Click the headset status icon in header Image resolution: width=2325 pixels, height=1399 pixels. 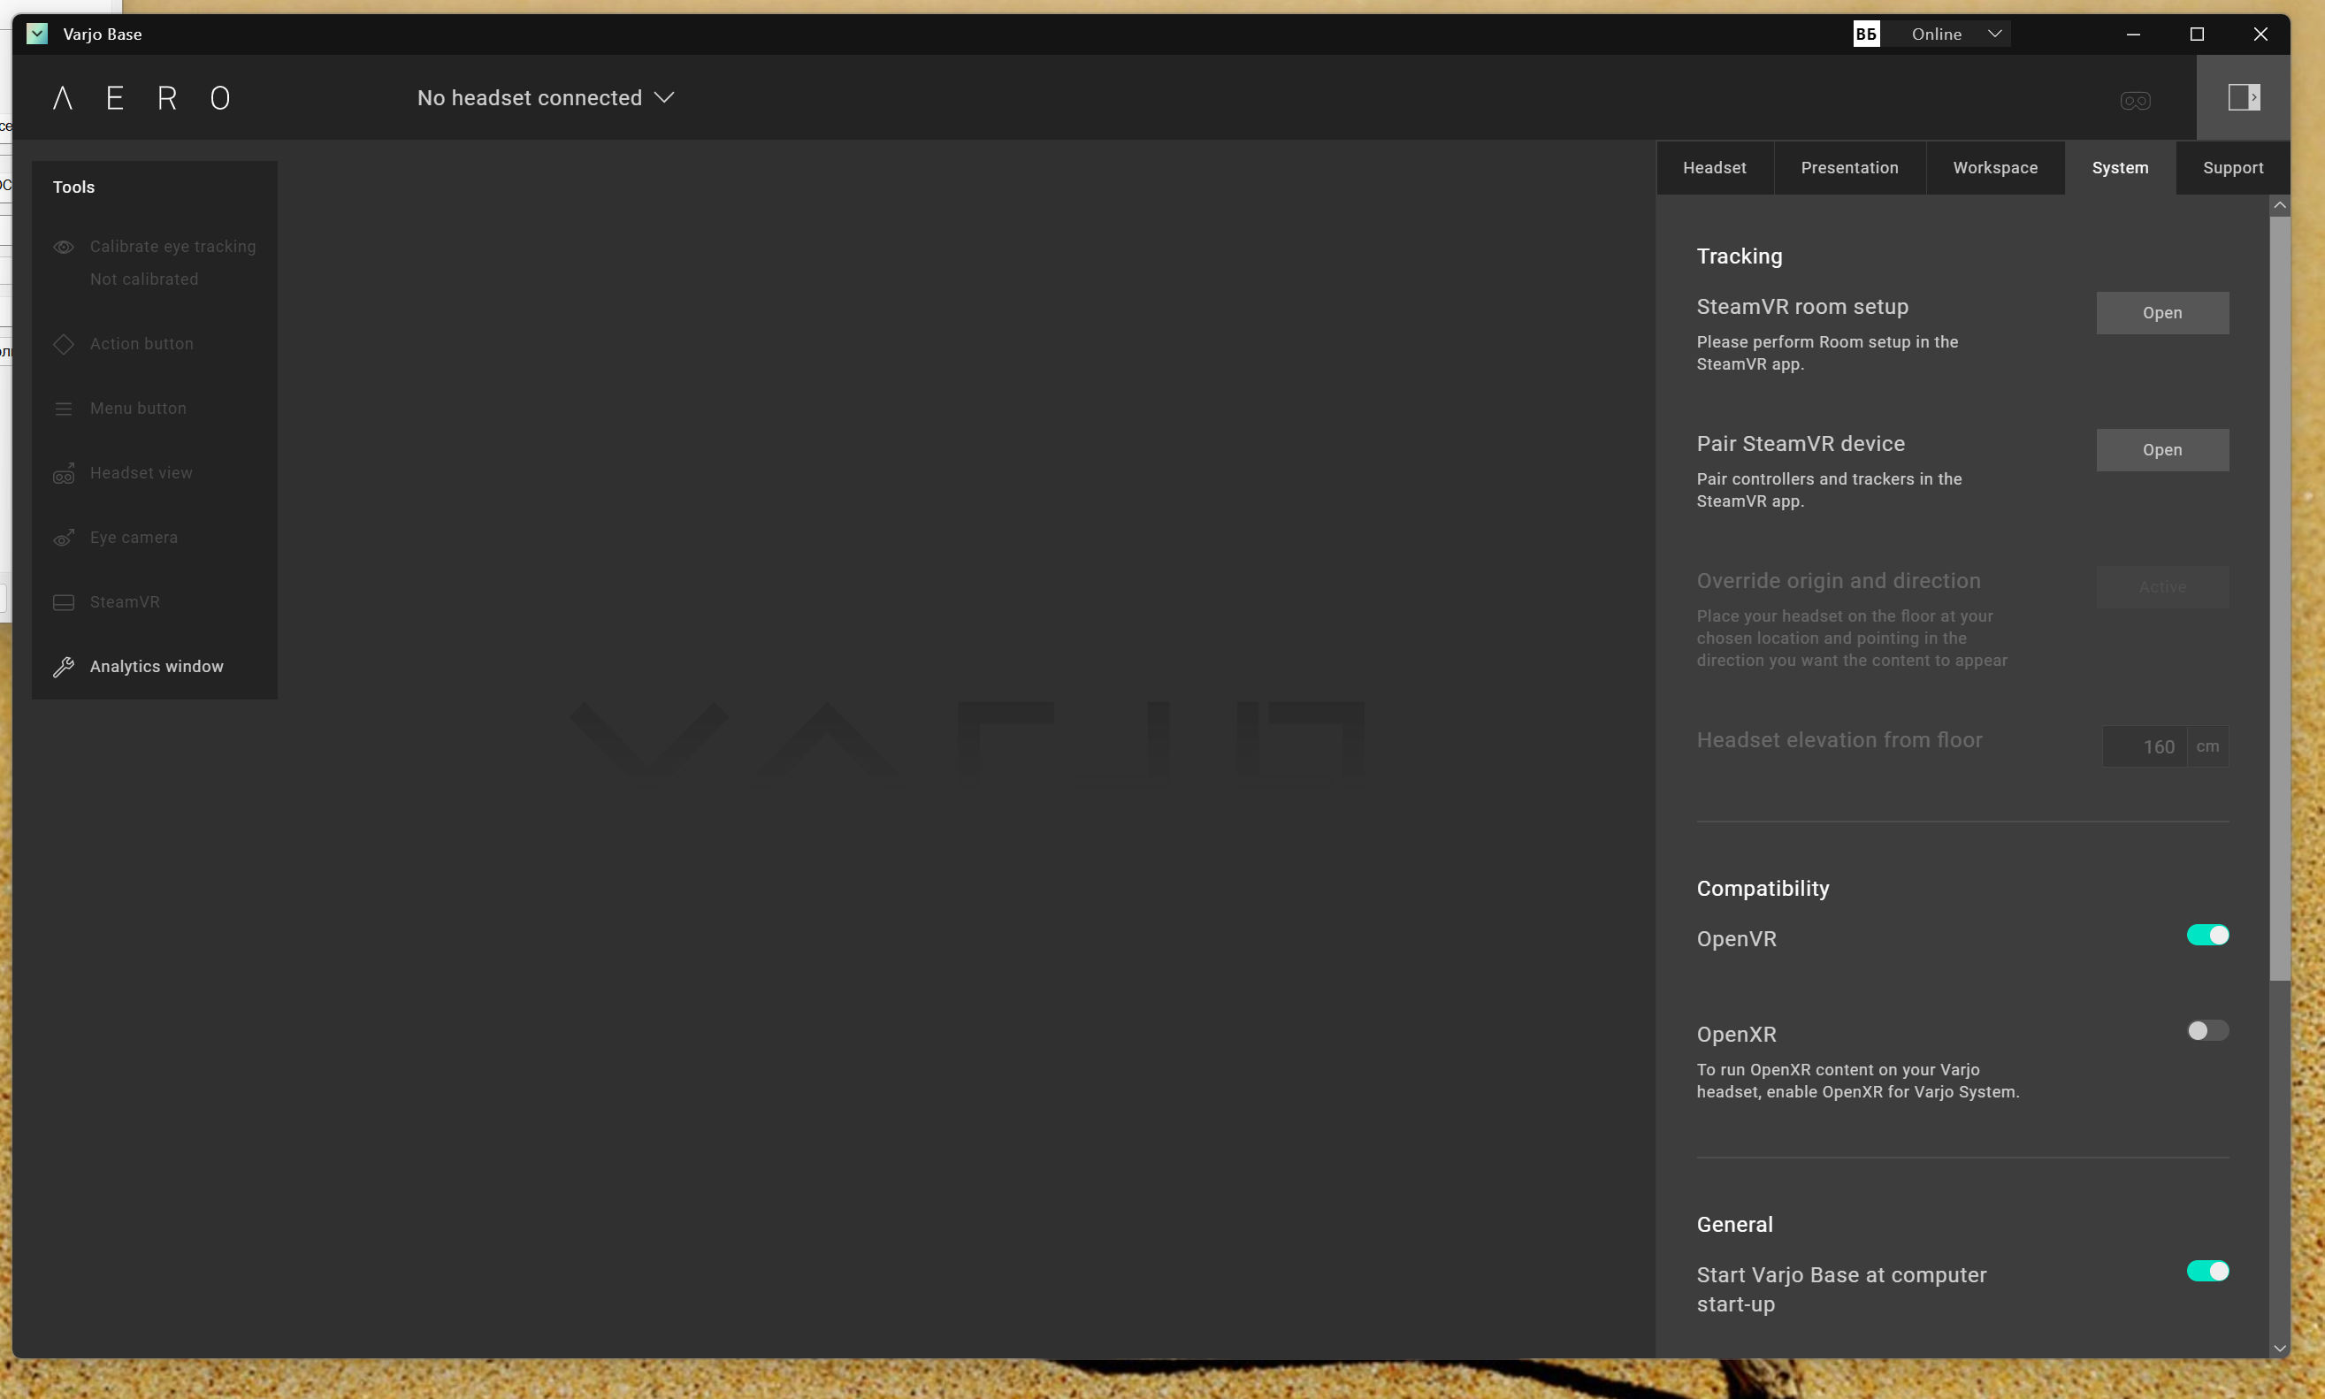pos(2135,101)
